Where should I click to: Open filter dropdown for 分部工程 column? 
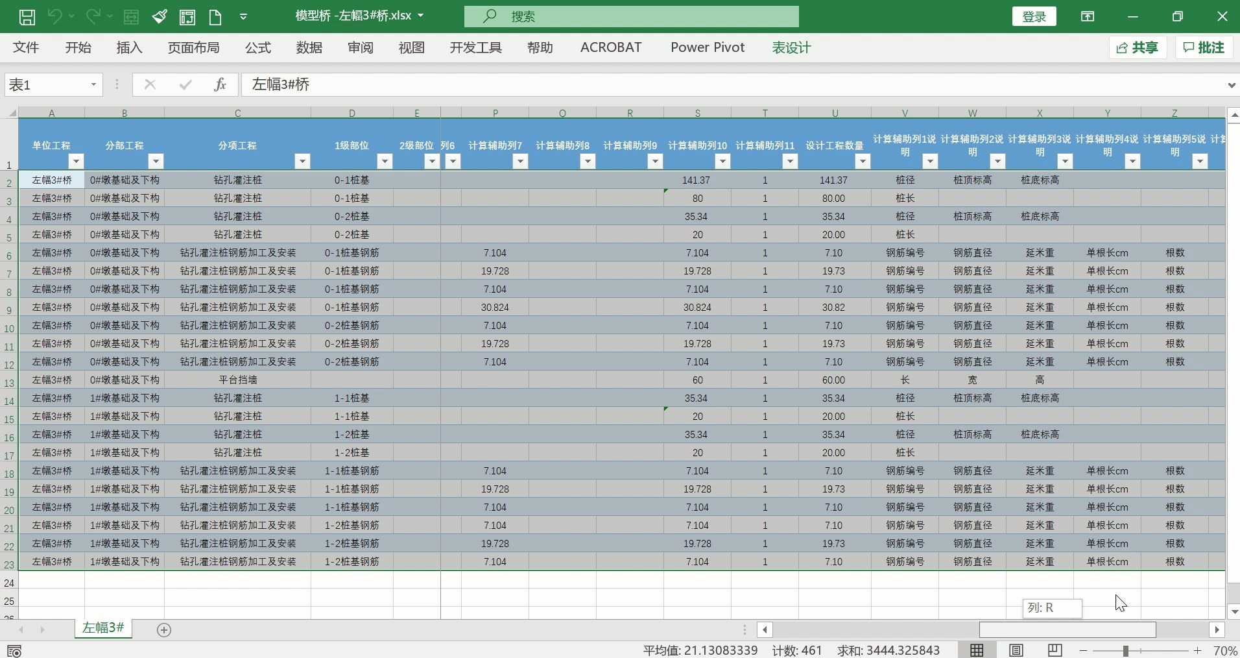point(156,161)
